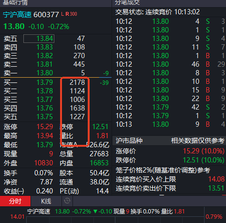Select 买二 price 13.78
Viewport: 226px width, 223px height.
[x=45, y=91]
